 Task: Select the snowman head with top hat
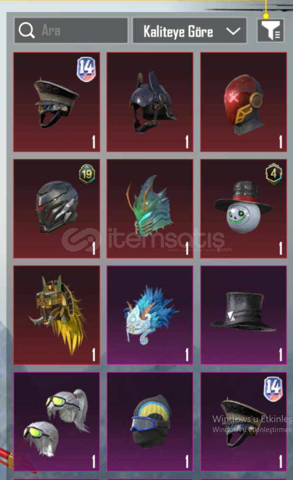click(x=243, y=209)
